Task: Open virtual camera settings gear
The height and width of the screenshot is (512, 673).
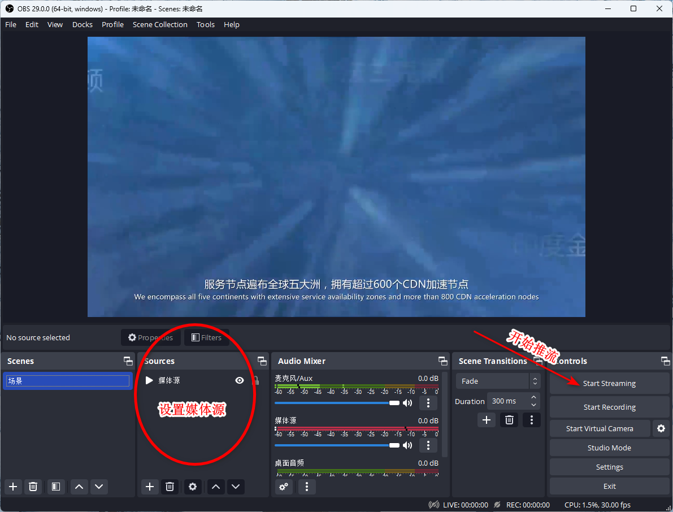Action: tap(661, 428)
